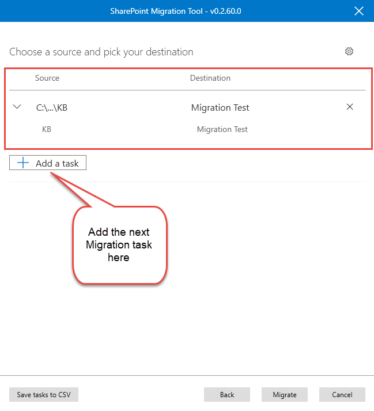Click the Add a task label
374x411 pixels.
tap(57, 163)
